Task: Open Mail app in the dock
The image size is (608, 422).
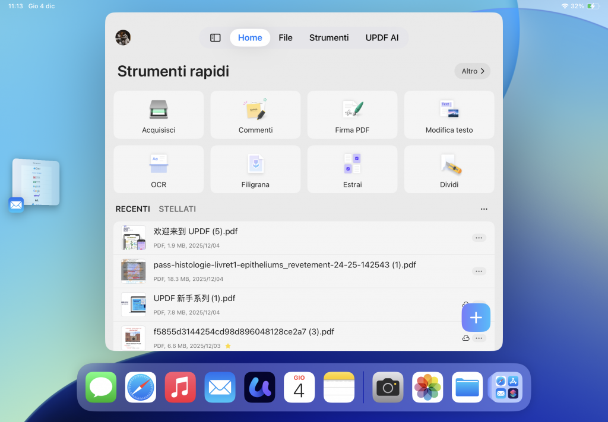Action: tap(220, 387)
